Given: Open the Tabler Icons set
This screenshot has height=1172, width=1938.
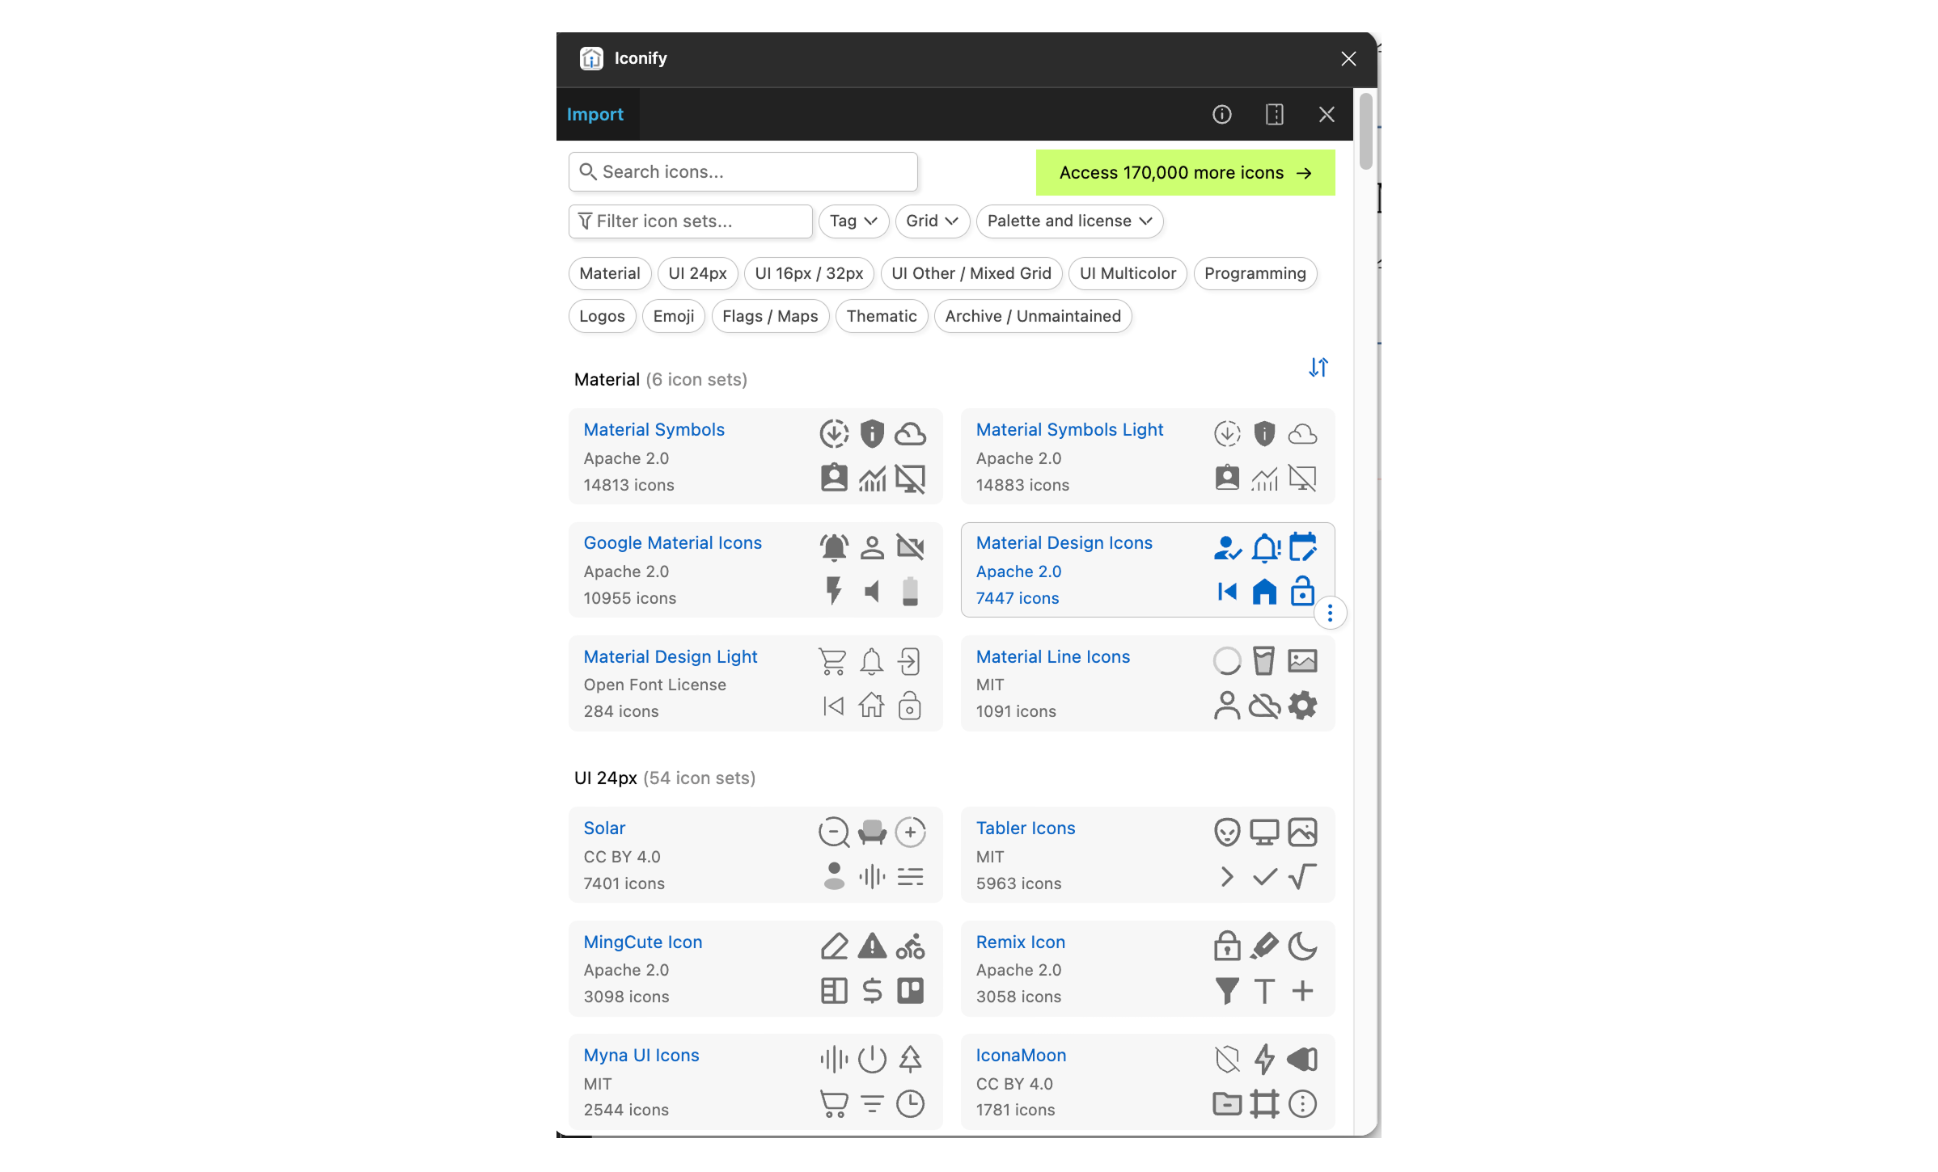Looking at the screenshot, I should [1025, 828].
